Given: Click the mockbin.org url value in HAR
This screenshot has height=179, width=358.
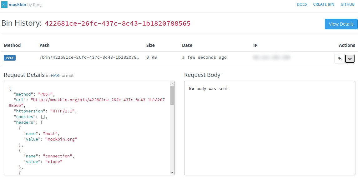Looking at the screenshot, I should click(87, 102).
